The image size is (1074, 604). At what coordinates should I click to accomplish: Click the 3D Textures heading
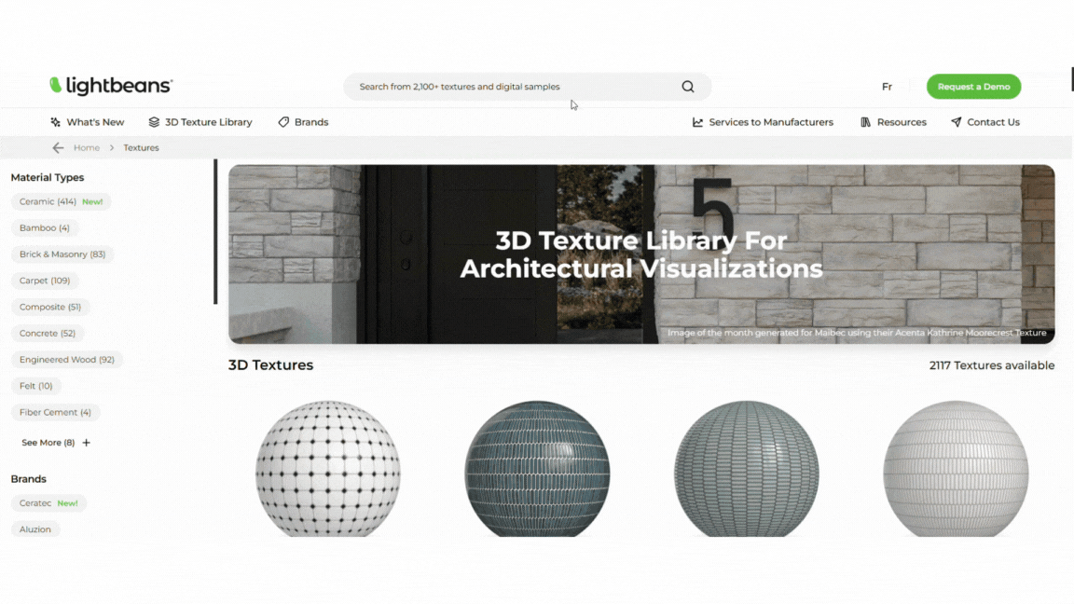tap(270, 365)
